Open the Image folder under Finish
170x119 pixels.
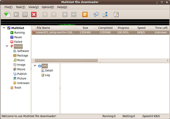point(19,65)
